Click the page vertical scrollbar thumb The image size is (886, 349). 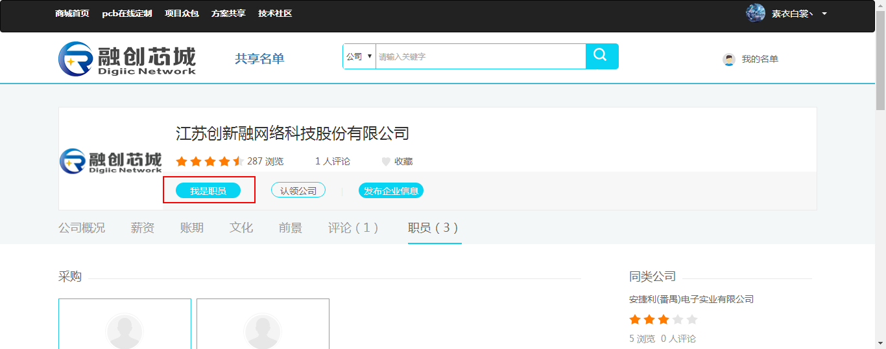881,60
